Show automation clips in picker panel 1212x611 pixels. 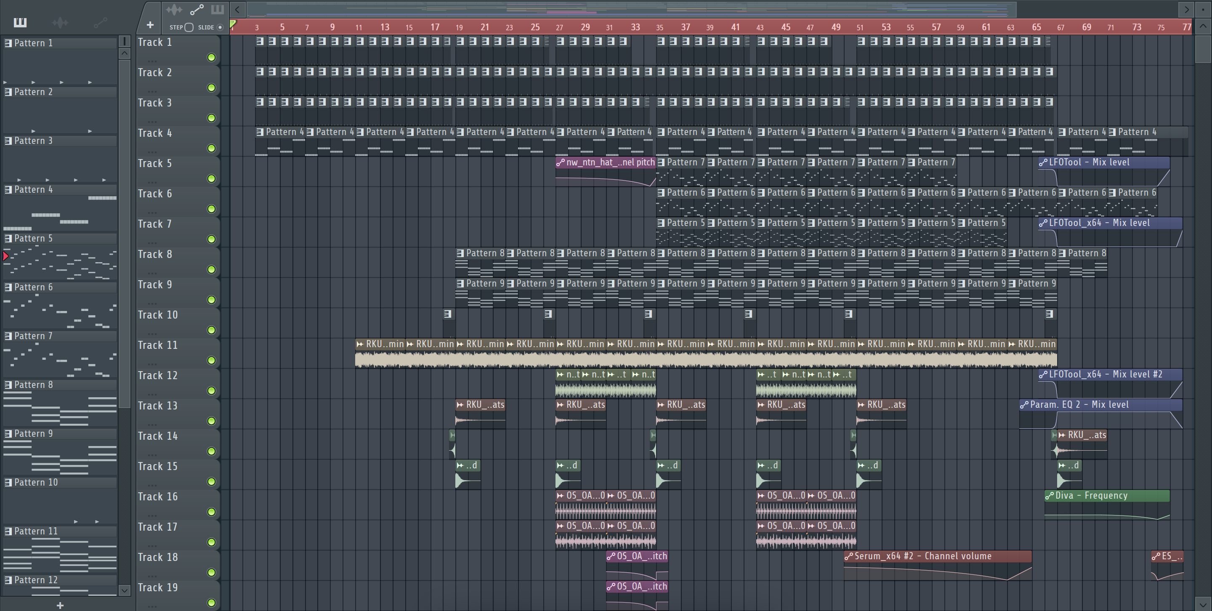(100, 22)
